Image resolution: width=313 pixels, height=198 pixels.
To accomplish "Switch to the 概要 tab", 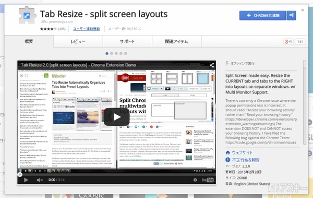I will coord(29,42).
